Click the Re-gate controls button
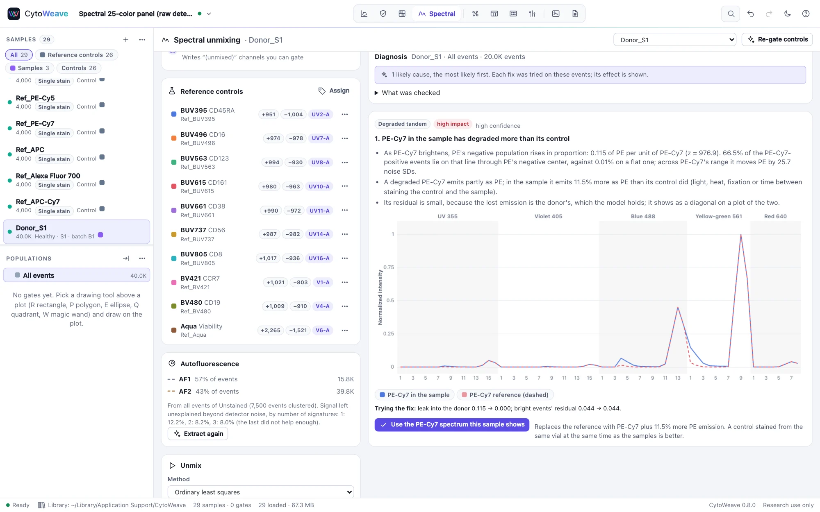The image size is (820, 512). click(777, 39)
